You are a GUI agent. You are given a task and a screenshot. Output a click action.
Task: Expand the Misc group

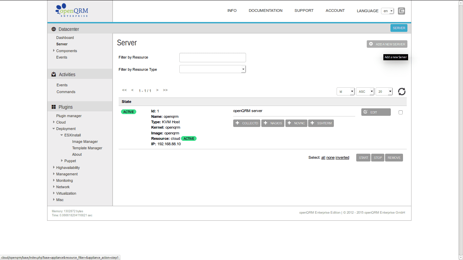(x=54, y=199)
